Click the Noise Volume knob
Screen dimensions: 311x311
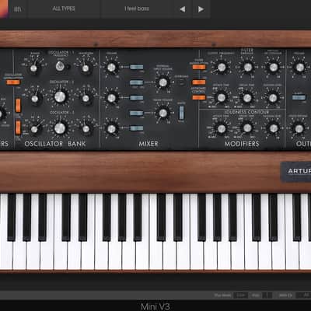click(163, 113)
